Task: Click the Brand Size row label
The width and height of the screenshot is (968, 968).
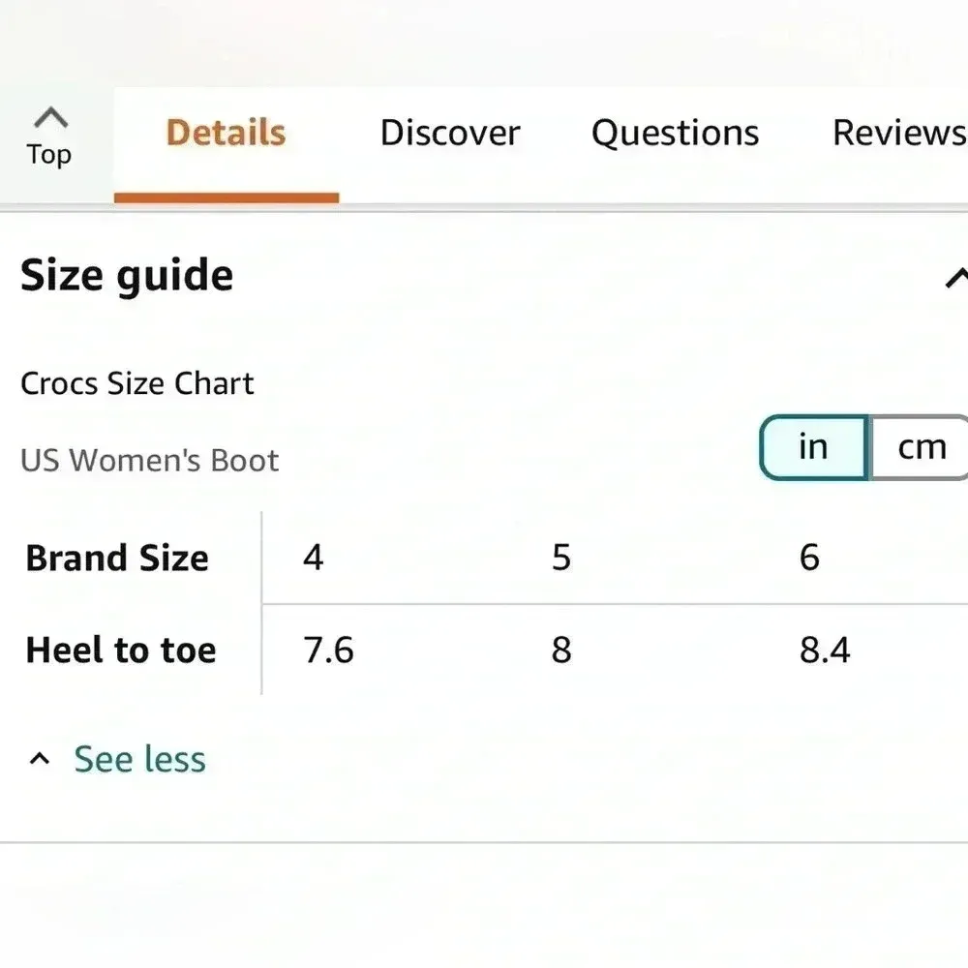Action: pos(117,558)
